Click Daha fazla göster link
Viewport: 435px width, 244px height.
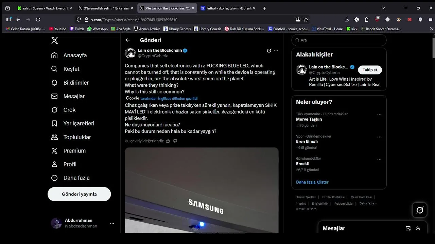(312, 182)
